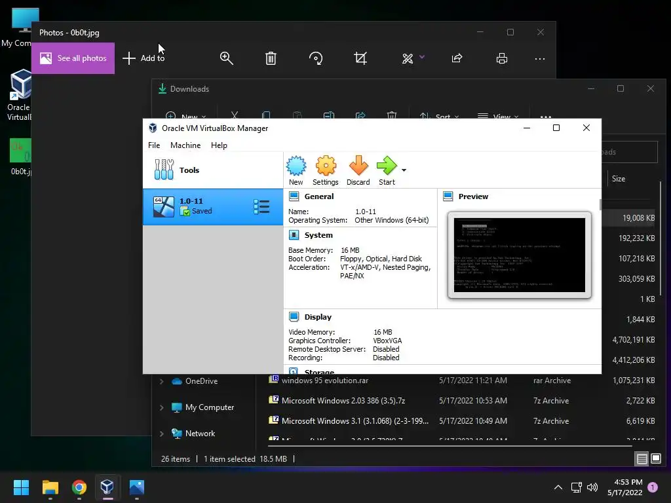The width and height of the screenshot is (671, 503).
Task: Click the Rotate icon in Photos
Action: [316, 58]
